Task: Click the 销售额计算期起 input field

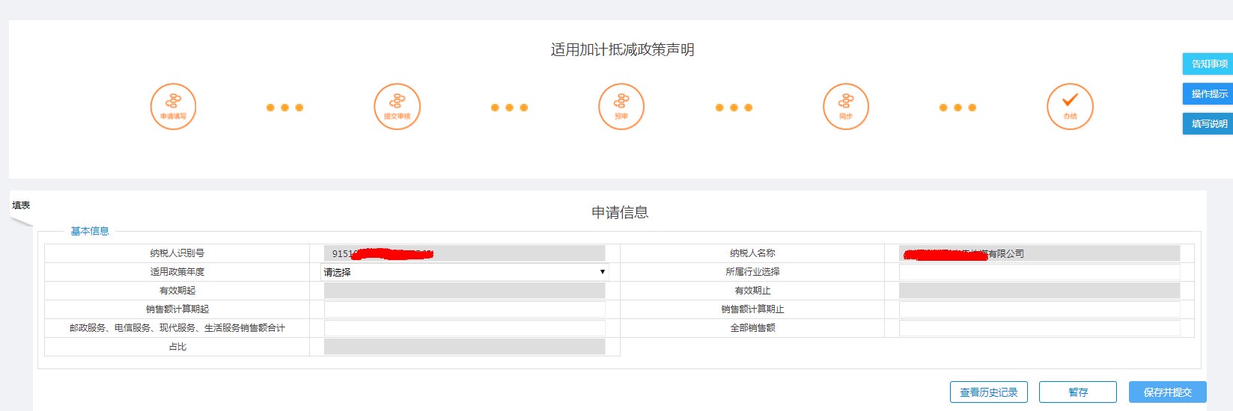Action: (x=464, y=309)
